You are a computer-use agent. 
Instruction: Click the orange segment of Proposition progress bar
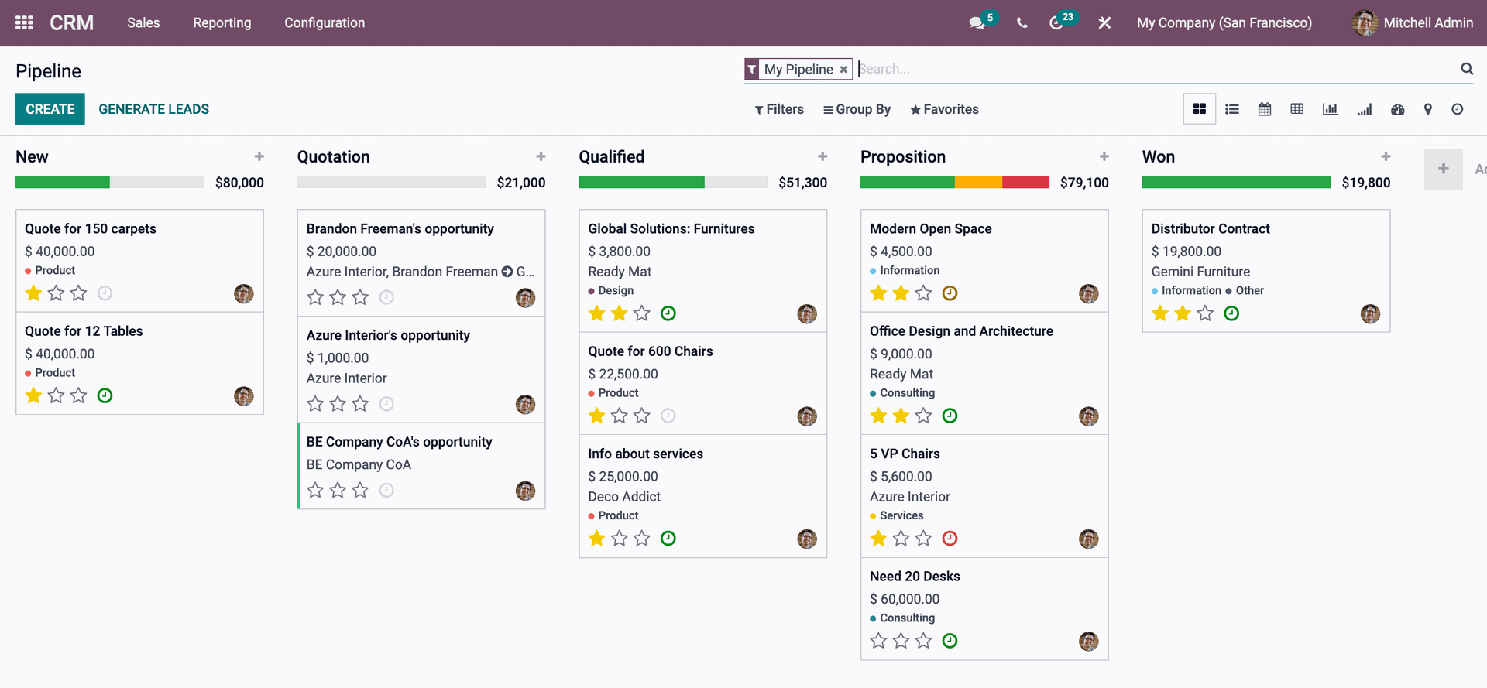978,183
